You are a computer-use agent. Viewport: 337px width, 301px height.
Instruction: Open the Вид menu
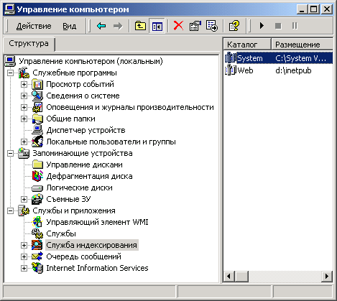pos(70,26)
